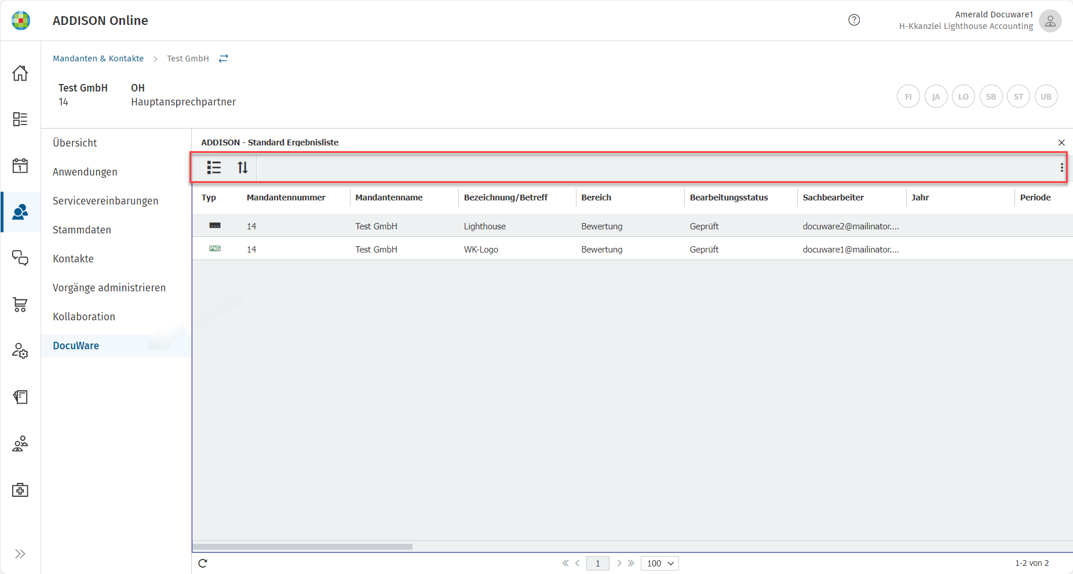
Task: Click the page number 1 field
Action: [598, 563]
